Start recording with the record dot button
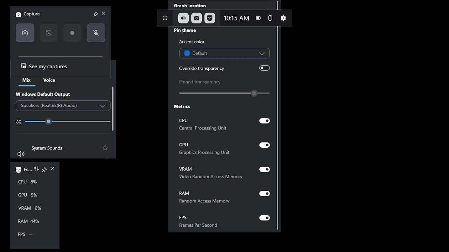449x252 pixels. tap(72, 33)
